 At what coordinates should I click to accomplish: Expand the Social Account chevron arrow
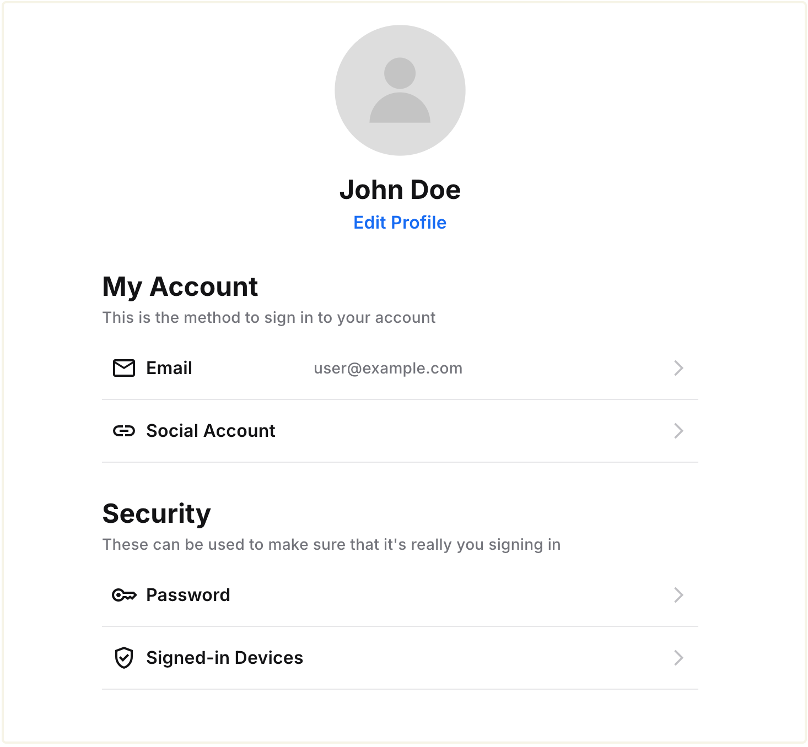click(x=678, y=431)
